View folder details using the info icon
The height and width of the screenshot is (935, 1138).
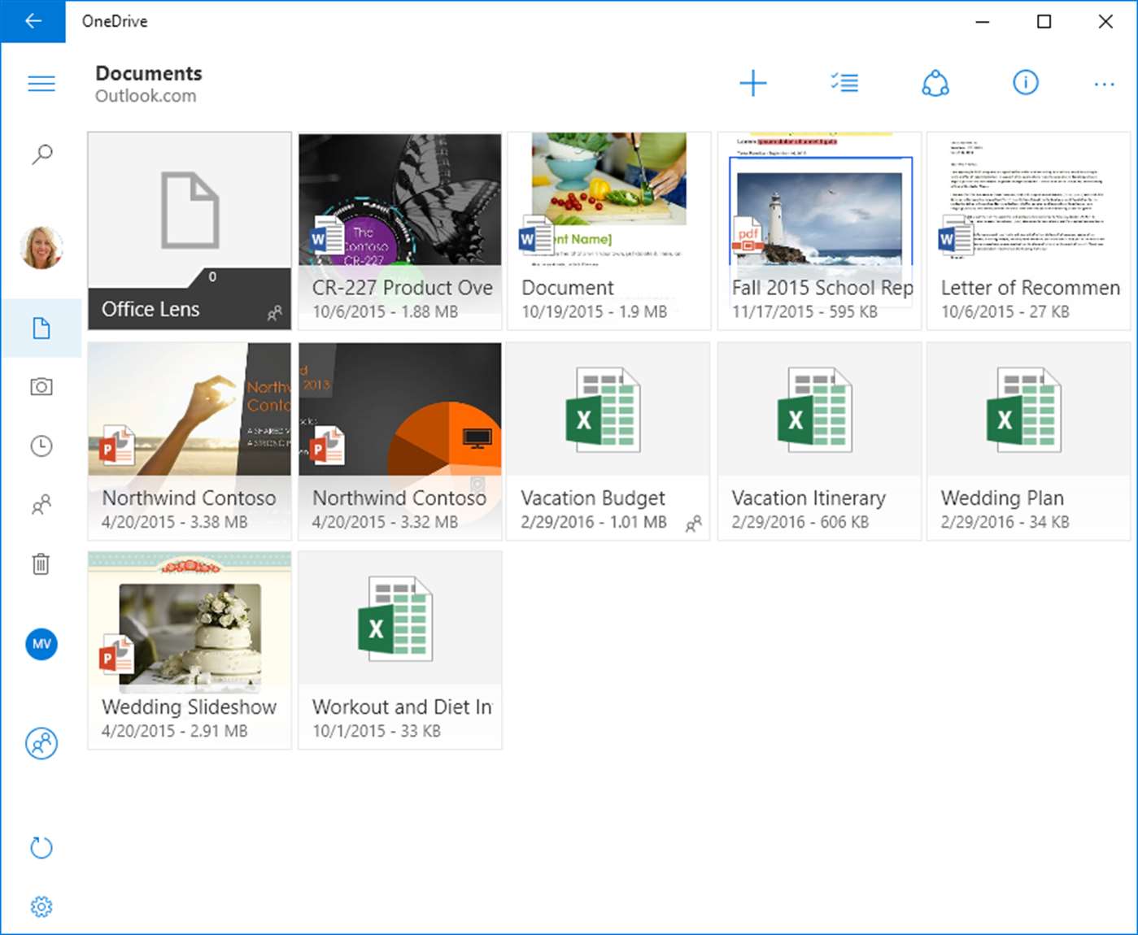[x=1026, y=82]
